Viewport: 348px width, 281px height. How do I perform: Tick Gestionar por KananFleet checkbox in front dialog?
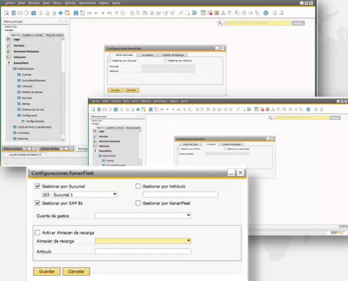pyautogui.click(x=138, y=203)
